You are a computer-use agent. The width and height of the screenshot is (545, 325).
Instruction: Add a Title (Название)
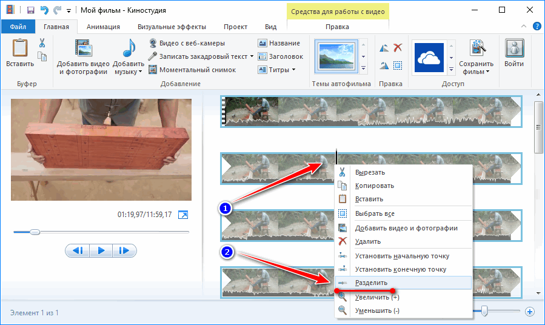point(279,43)
